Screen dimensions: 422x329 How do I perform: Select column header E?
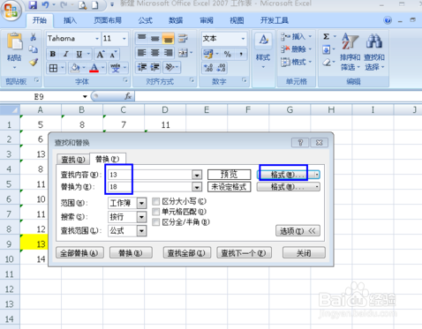tap(207, 110)
